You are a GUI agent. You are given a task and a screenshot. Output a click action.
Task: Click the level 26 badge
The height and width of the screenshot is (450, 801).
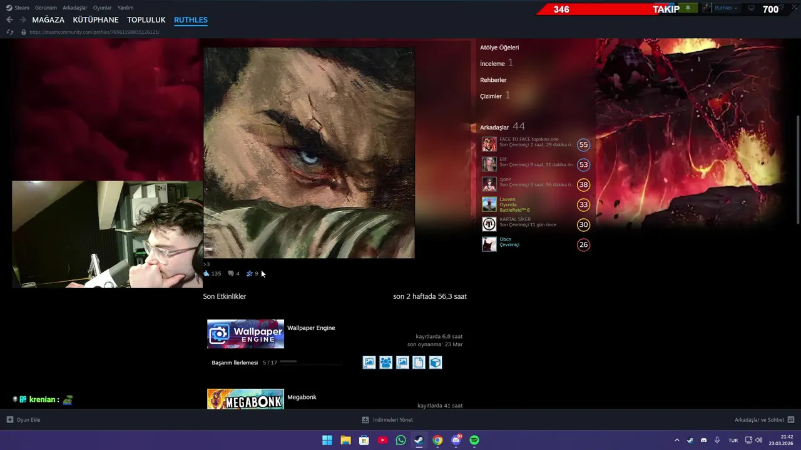pos(583,244)
